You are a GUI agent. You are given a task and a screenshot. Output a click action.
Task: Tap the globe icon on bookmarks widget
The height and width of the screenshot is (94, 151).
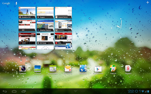pos(68,46)
